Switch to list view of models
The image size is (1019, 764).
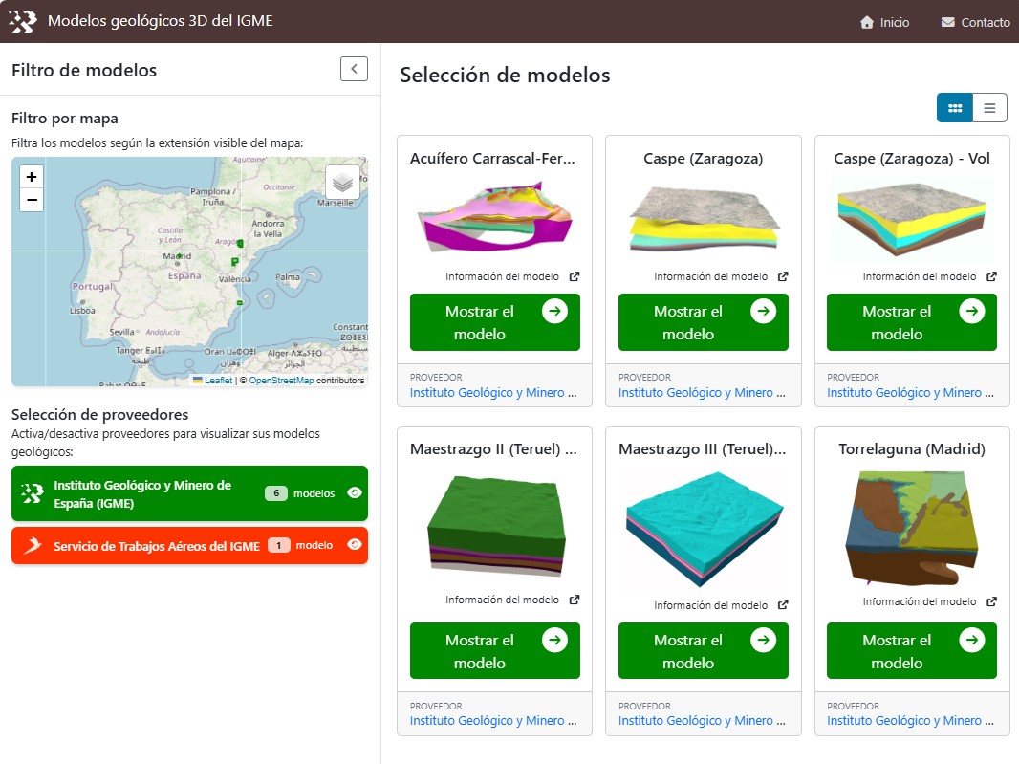point(989,108)
